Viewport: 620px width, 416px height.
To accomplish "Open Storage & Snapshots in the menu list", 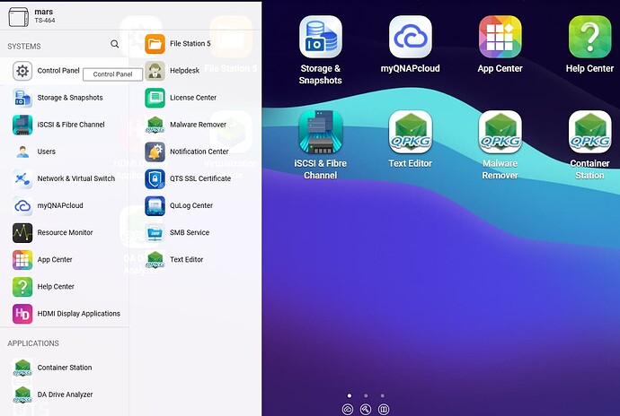I will (x=58, y=98).
